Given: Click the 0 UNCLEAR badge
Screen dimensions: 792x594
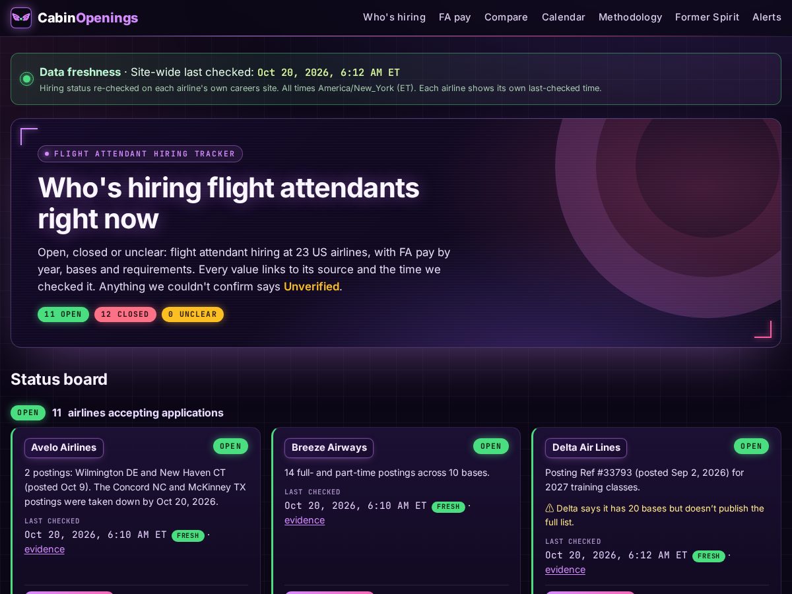Looking at the screenshot, I should pyautogui.click(x=193, y=314).
